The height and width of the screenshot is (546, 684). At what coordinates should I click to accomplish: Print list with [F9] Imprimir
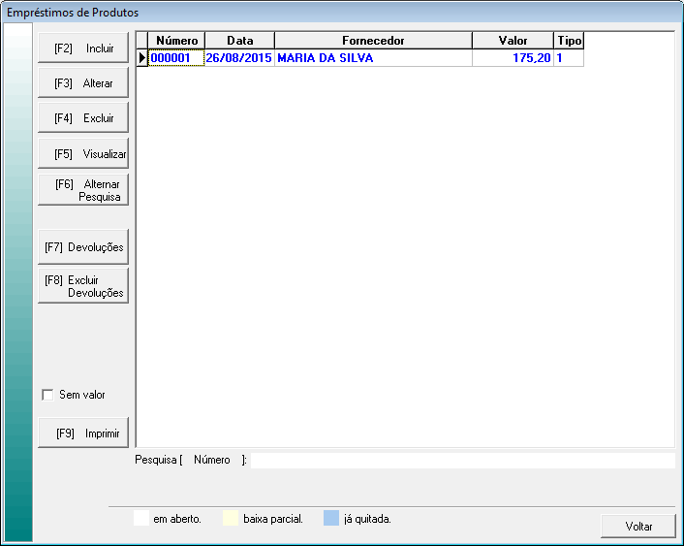[83, 434]
